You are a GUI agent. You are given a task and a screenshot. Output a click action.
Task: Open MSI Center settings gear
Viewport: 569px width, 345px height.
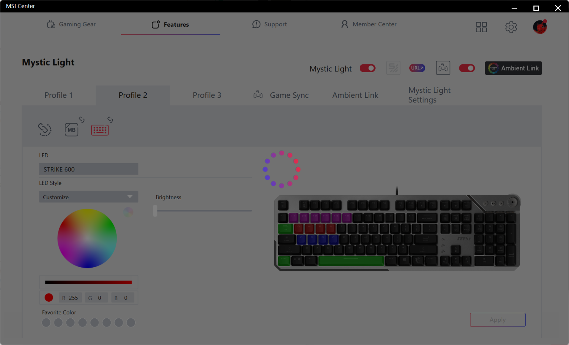511,27
